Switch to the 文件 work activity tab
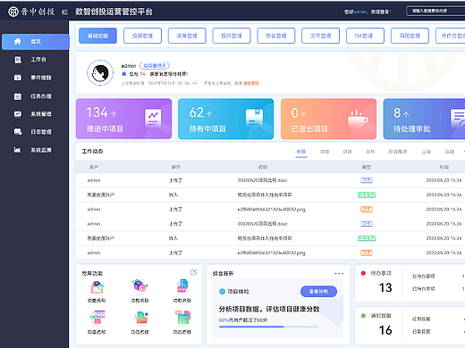 pyautogui.click(x=370, y=152)
